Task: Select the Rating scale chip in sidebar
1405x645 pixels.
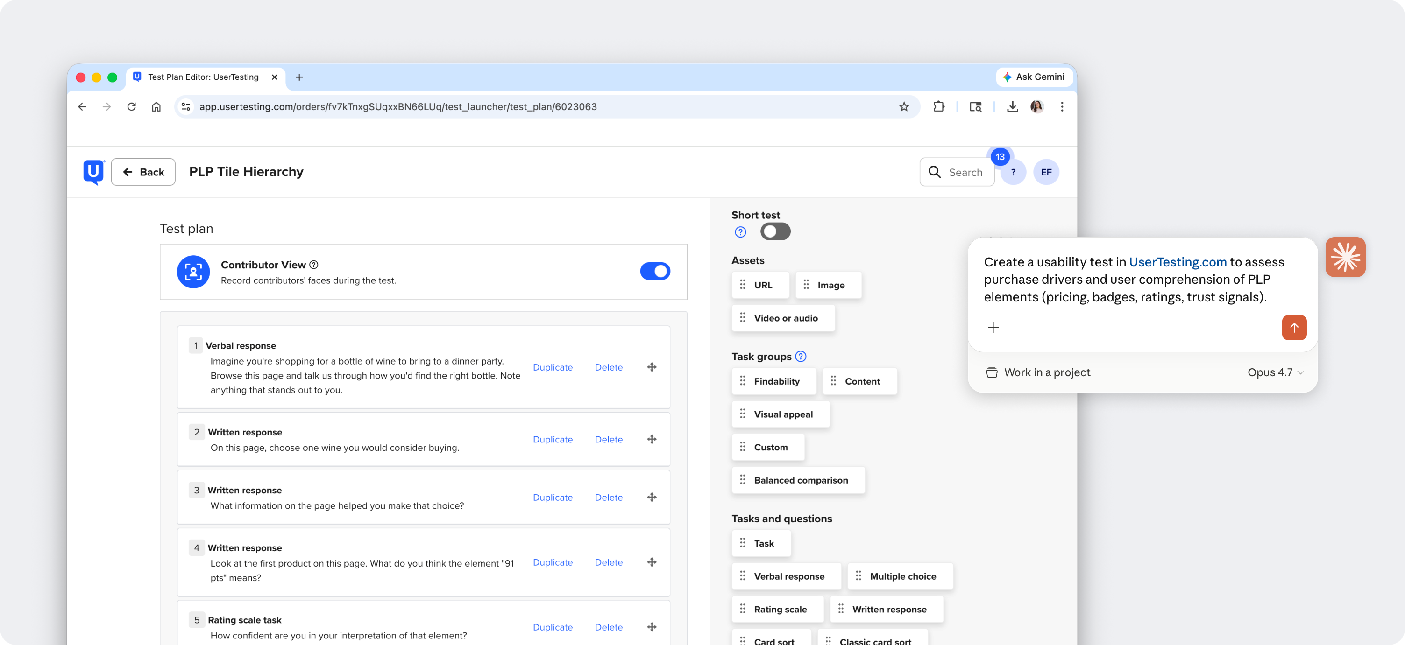Action: coord(777,609)
